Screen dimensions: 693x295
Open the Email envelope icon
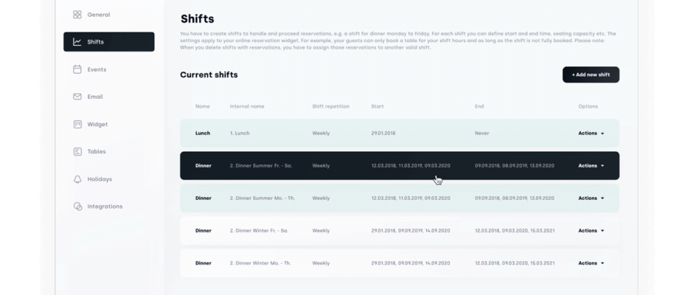click(77, 97)
